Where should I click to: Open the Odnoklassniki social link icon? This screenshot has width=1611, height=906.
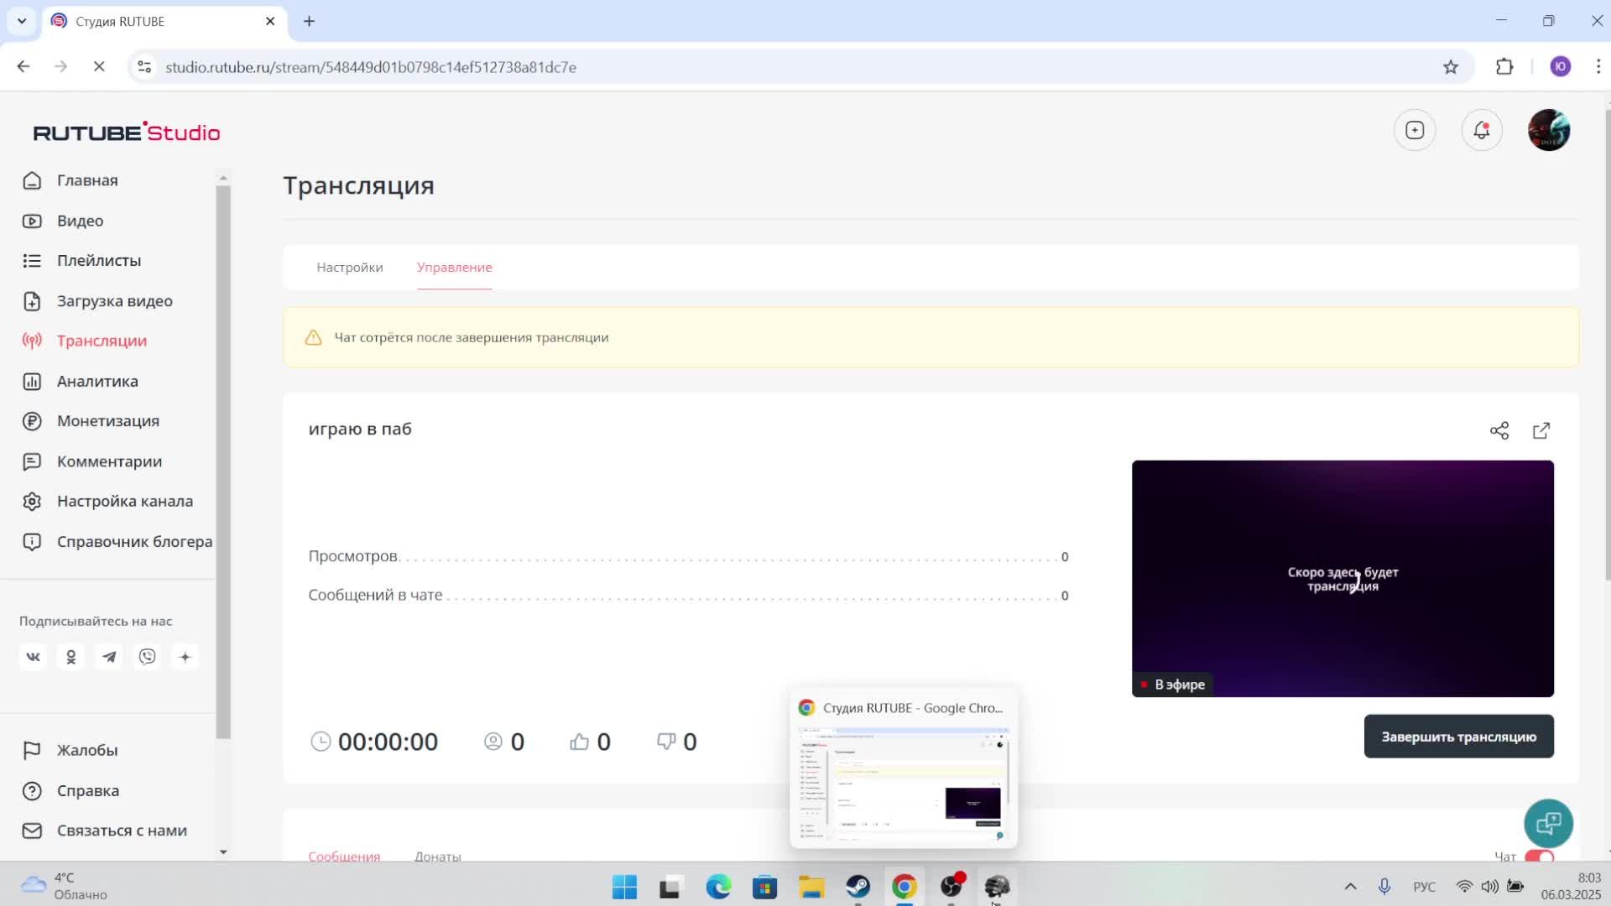click(x=71, y=657)
